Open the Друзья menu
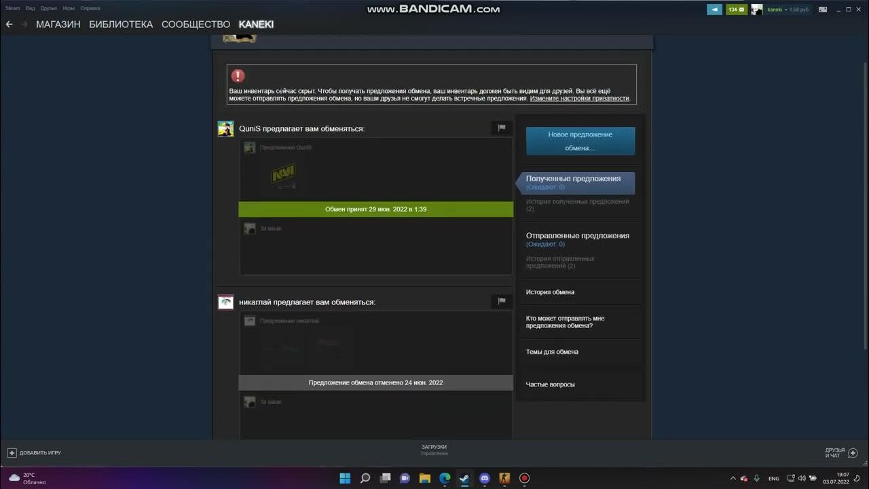 click(x=49, y=8)
